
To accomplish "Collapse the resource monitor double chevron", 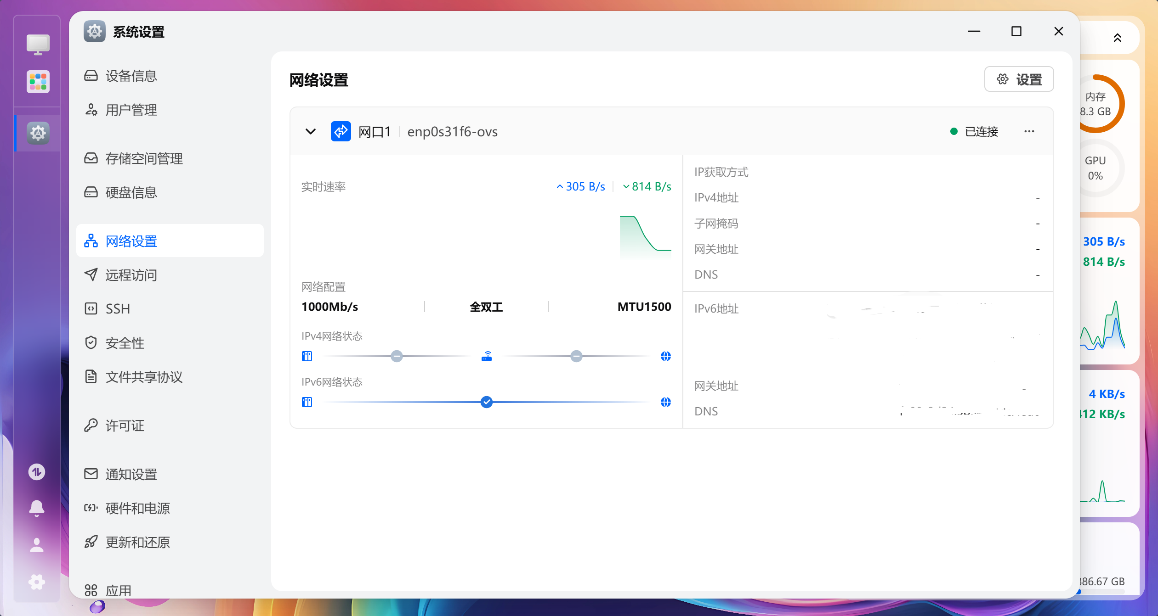I will coord(1117,38).
